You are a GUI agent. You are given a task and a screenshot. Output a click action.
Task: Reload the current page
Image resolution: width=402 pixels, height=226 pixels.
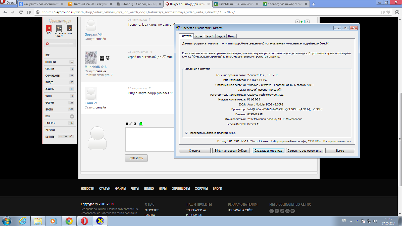[21, 12]
